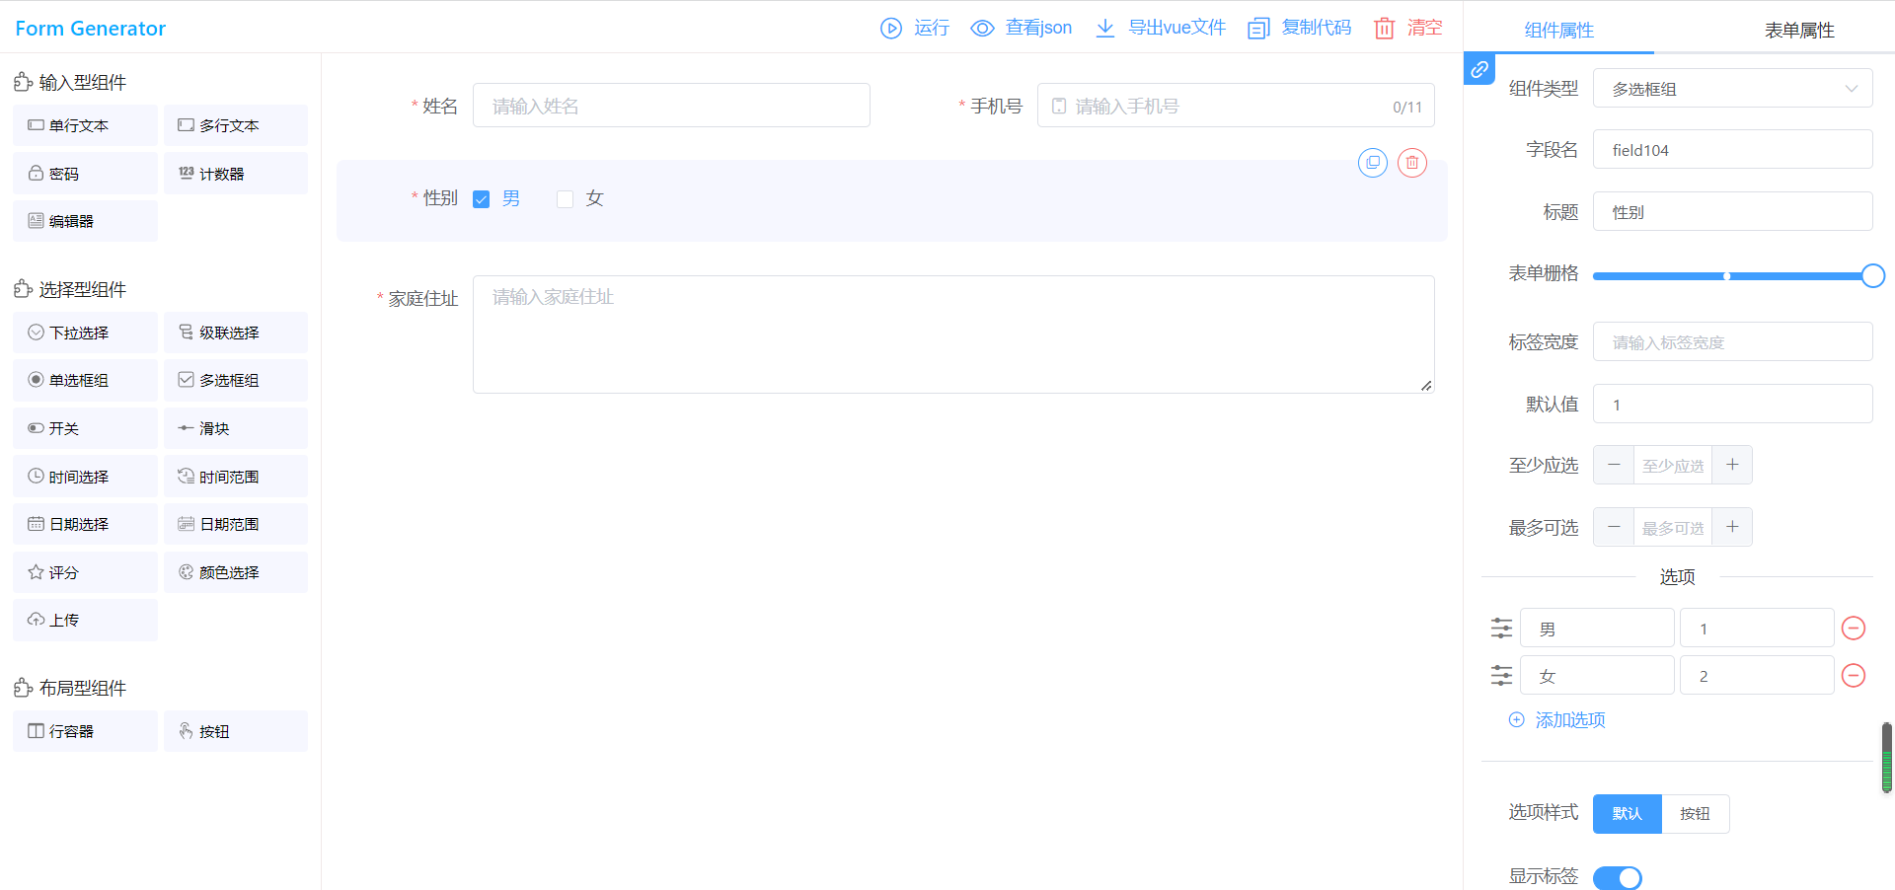Add a 单行文本 component

click(85, 125)
